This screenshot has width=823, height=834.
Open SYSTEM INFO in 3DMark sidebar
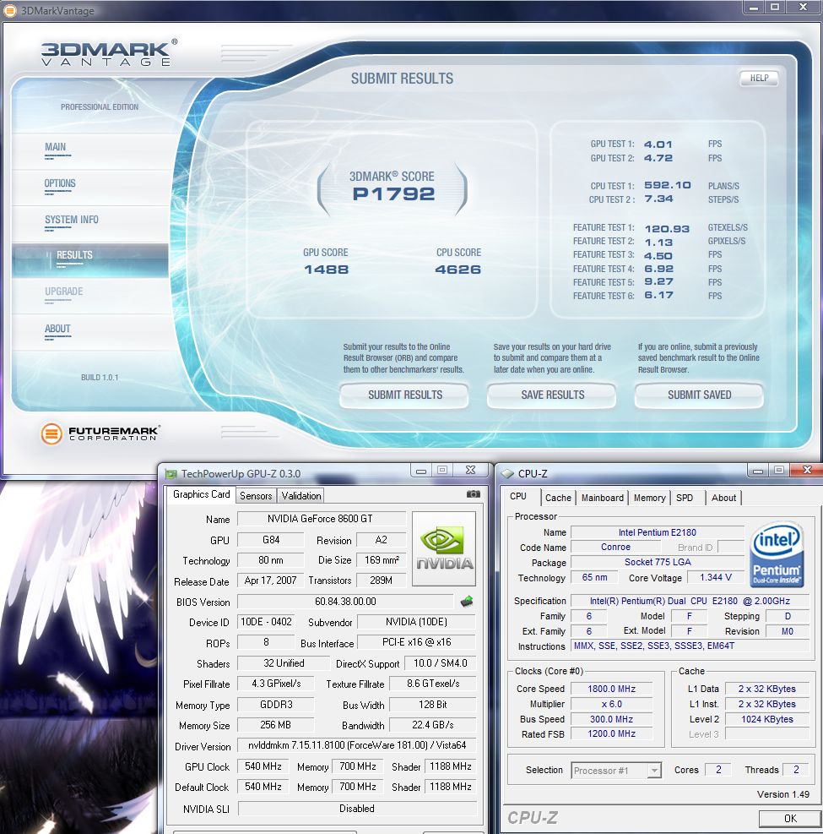pyautogui.click(x=72, y=219)
